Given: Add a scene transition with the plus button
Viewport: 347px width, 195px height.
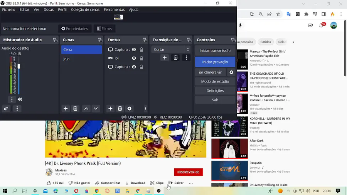Looking at the screenshot, I should (x=164, y=58).
